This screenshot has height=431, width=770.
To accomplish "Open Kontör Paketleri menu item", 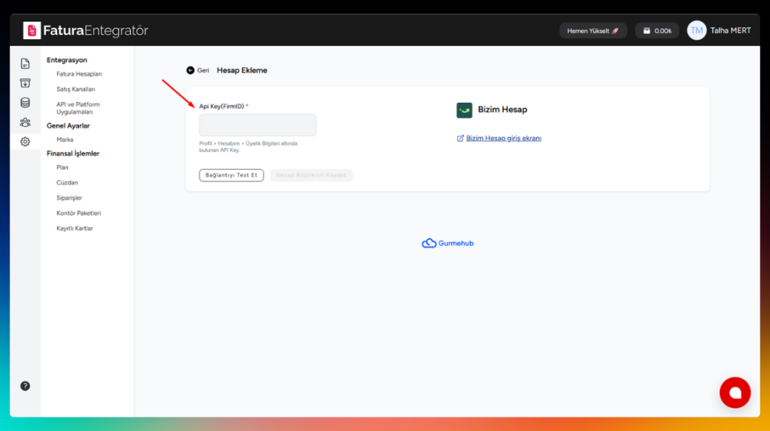I will tap(78, 213).
